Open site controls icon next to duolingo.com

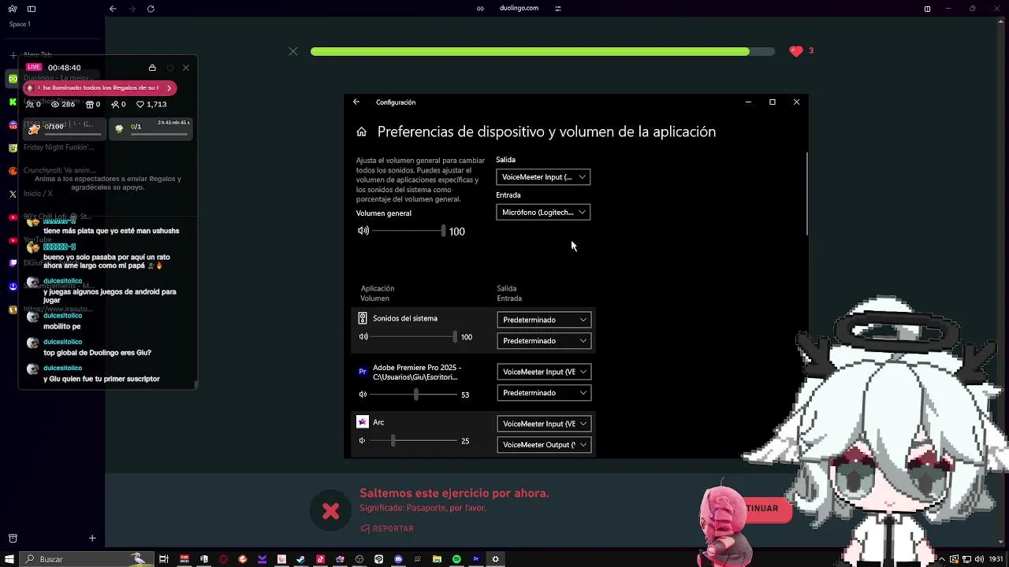pos(558,9)
